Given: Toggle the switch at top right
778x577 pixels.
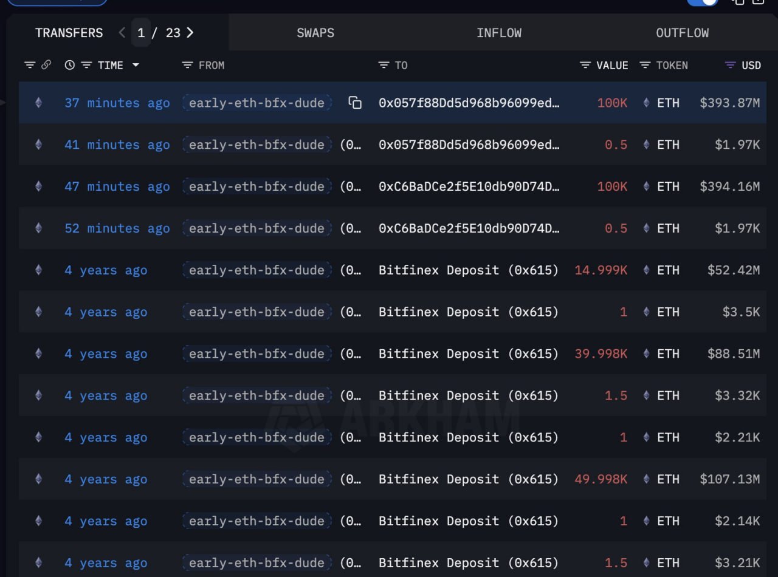Looking at the screenshot, I should [x=703, y=2].
